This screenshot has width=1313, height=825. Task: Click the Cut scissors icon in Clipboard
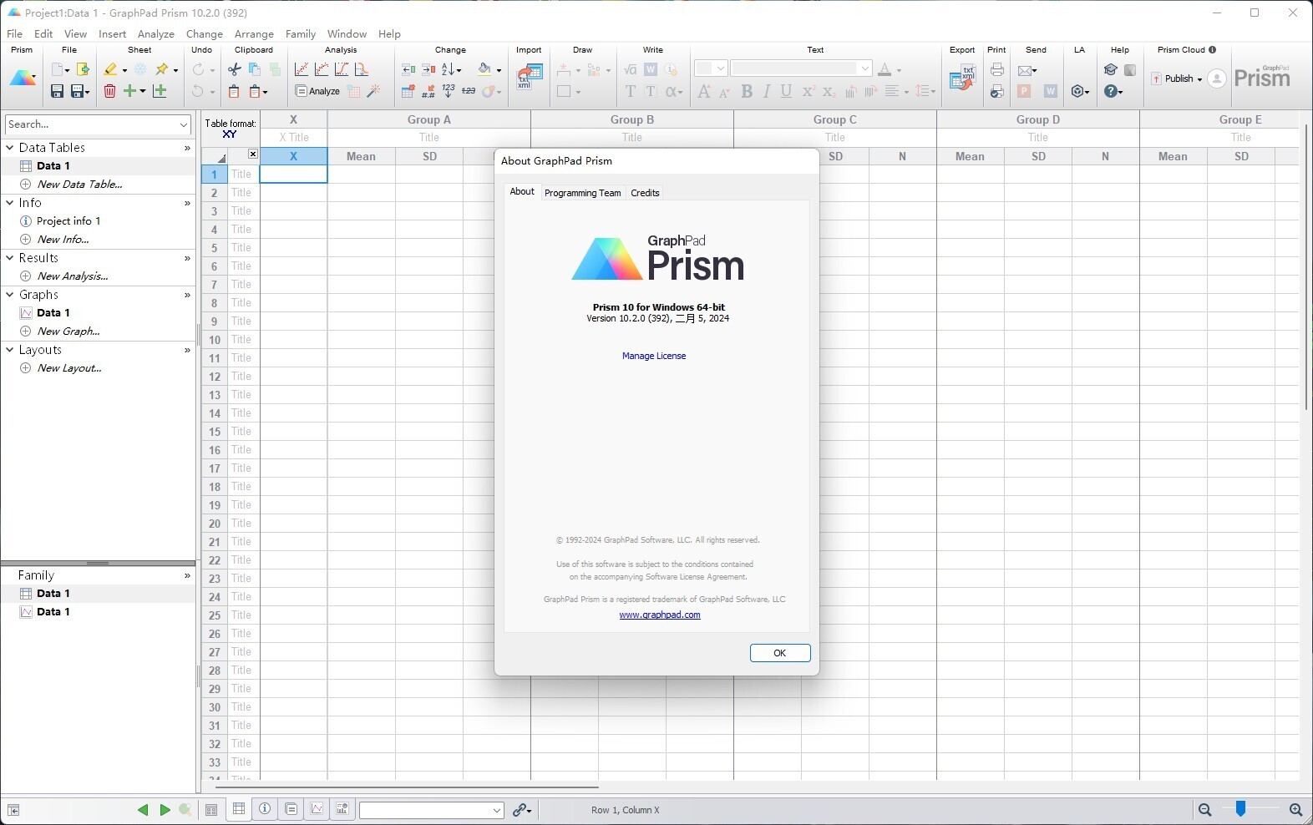pyautogui.click(x=235, y=70)
